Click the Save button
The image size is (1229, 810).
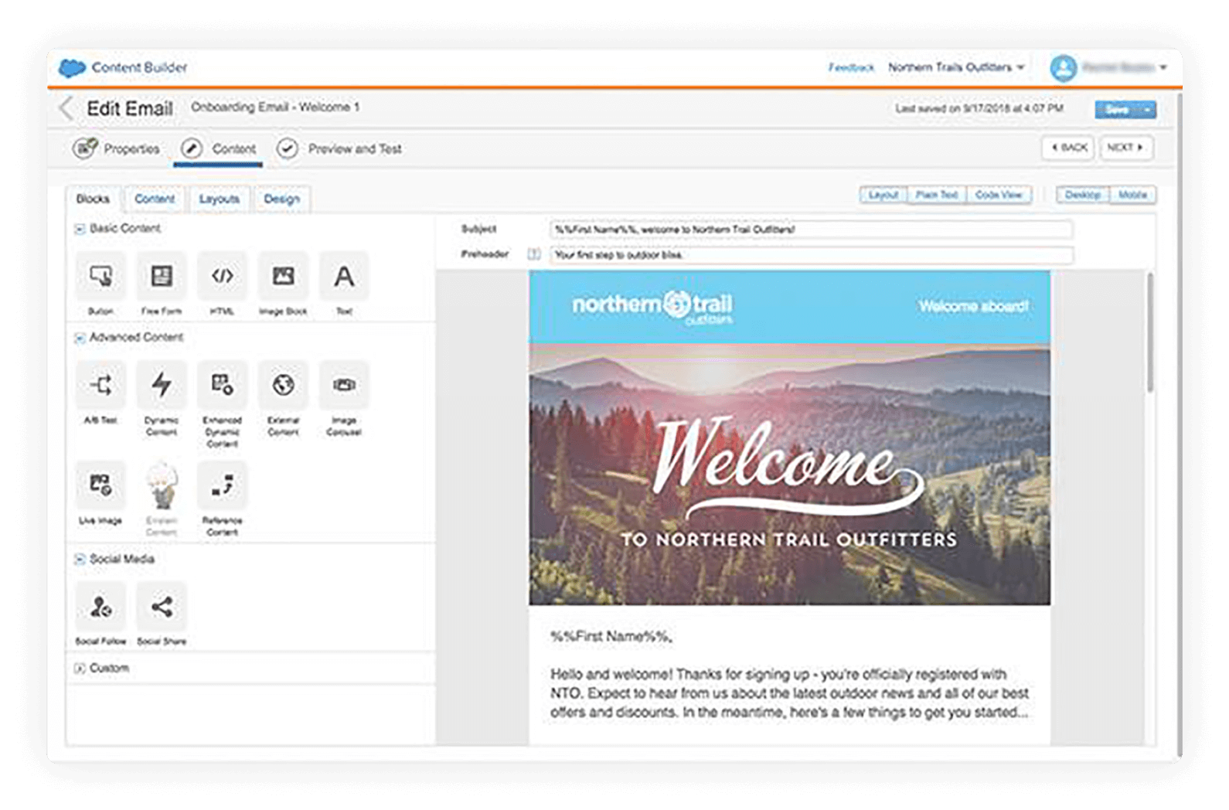pos(1117,110)
